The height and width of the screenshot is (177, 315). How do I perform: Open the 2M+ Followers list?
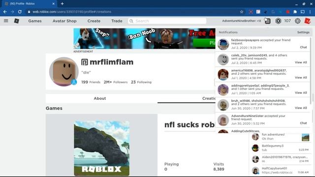[x=116, y=82]
